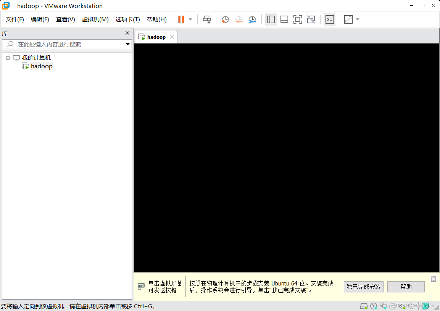
Task: Click the 帮助 button in the notification bar
Action: pyautogui.click(x=406, y=287)
